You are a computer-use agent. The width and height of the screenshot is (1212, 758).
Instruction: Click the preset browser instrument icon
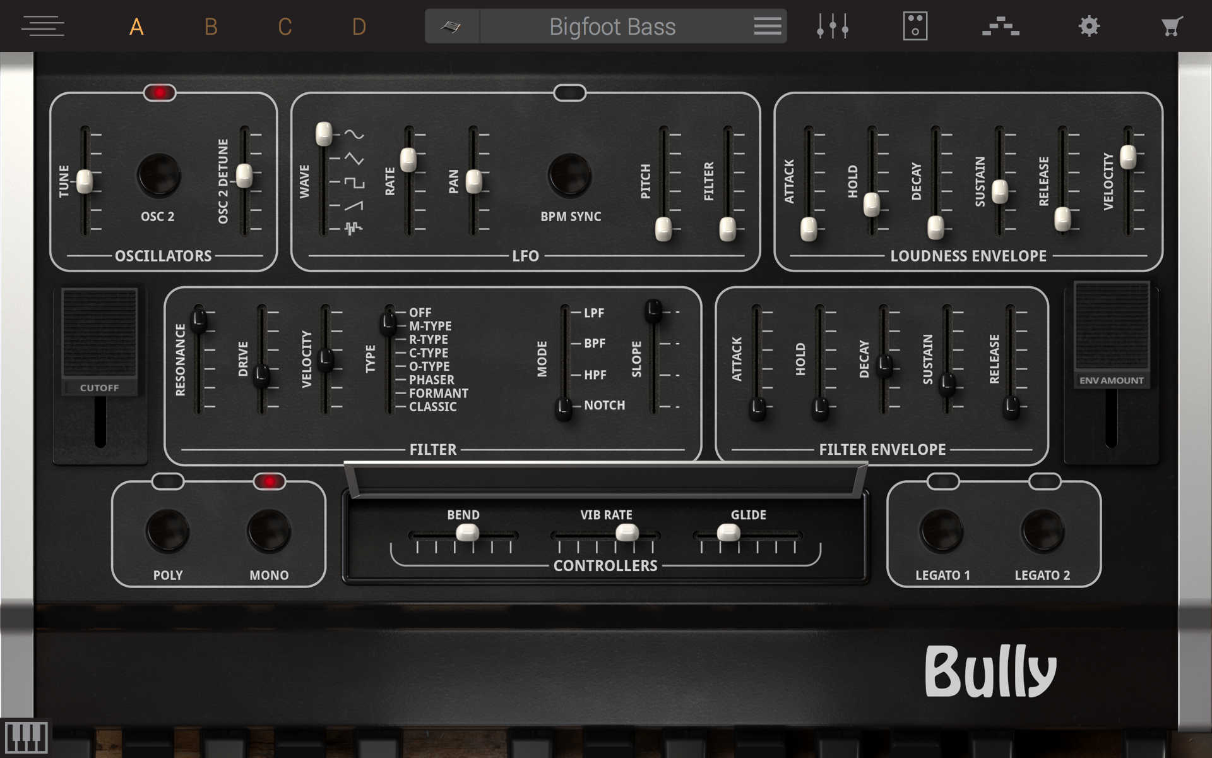[x=451, y=27]
